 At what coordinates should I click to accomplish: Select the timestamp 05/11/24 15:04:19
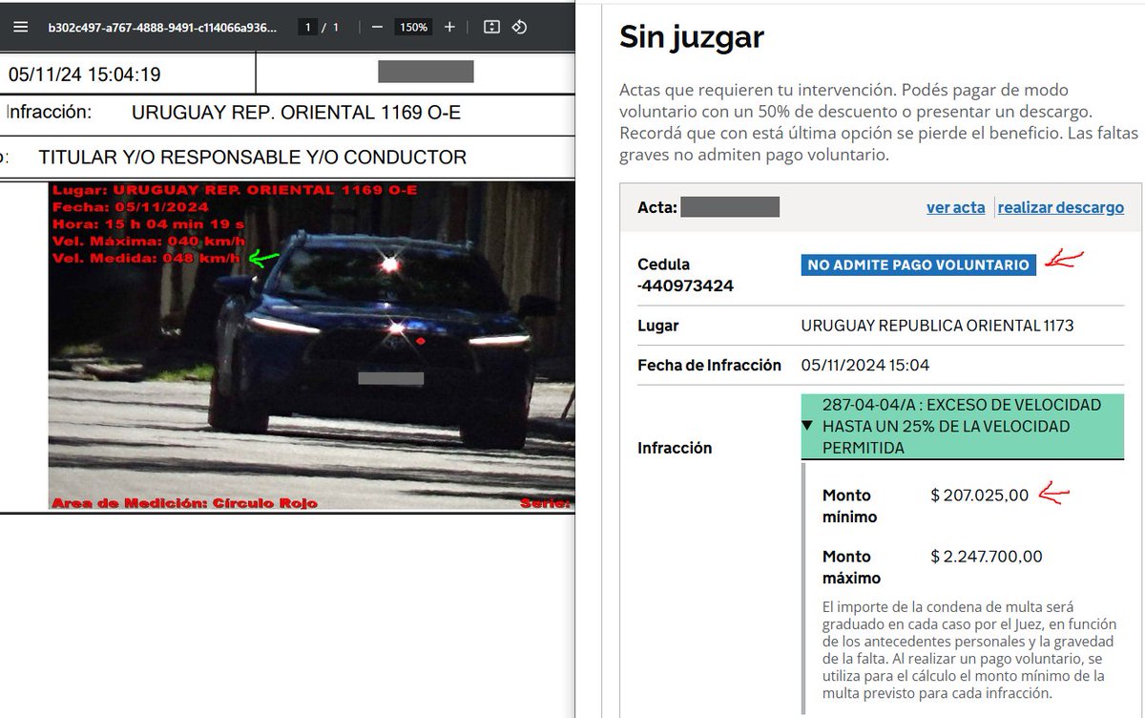pyautogui.click(x=84, y=74)
